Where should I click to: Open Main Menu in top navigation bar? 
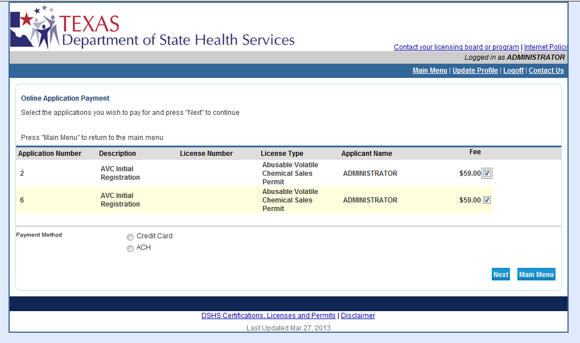point(430,71)
